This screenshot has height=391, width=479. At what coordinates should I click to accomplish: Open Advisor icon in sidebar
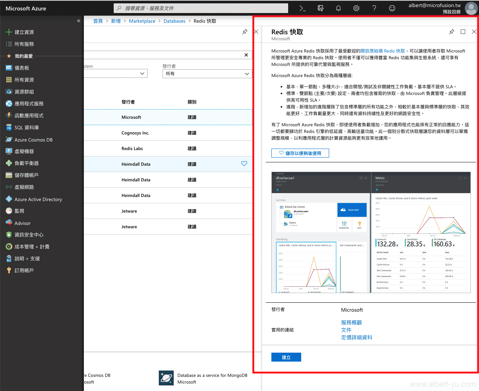point(9,223)
